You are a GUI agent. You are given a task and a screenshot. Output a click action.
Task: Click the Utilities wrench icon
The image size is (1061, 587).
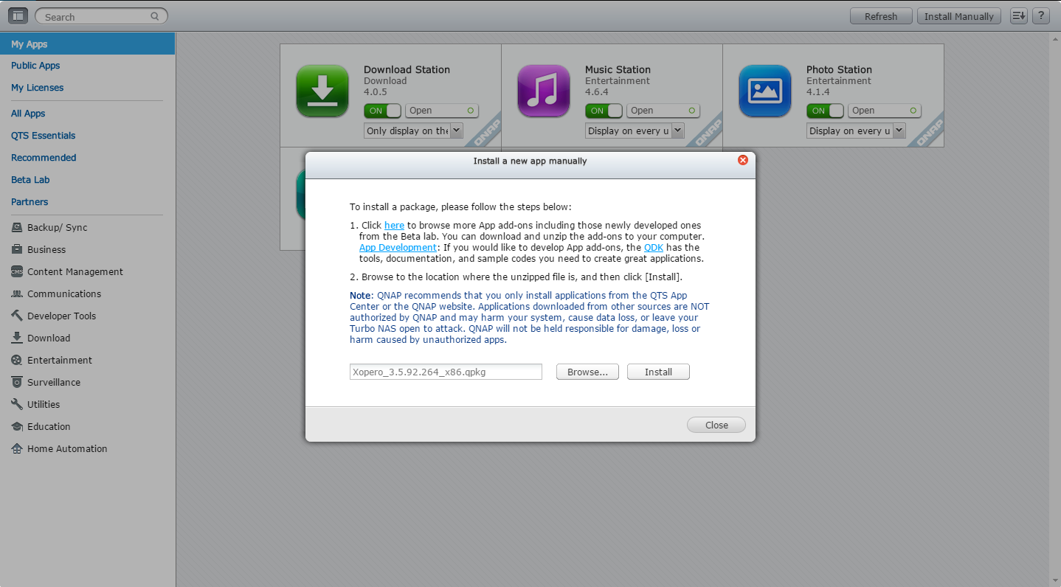pyautogui.click(x=16, y=404)
